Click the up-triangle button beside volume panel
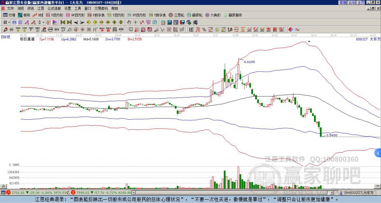 click(3, 186)
